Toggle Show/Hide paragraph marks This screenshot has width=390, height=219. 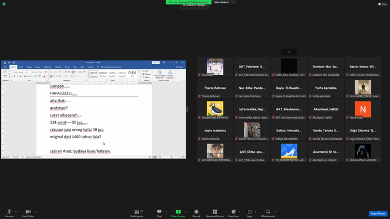pyautogui.click(x=84, y=72)
